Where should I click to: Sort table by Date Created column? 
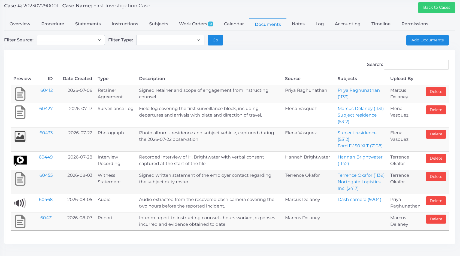(x=77, y=78)
